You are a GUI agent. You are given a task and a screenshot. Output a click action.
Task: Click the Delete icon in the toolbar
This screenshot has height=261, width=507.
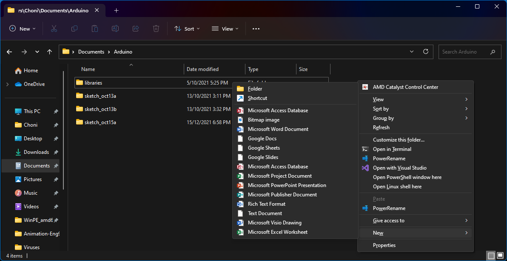156,28
